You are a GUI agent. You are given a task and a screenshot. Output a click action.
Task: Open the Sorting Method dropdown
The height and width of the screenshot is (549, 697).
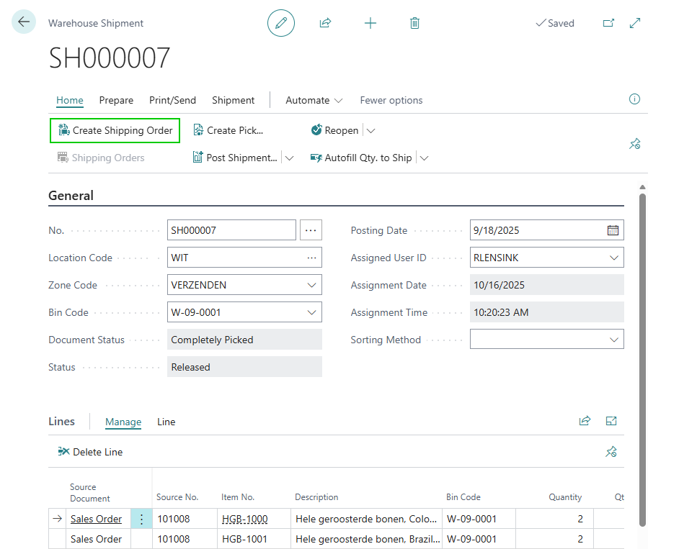coord(613,340)
